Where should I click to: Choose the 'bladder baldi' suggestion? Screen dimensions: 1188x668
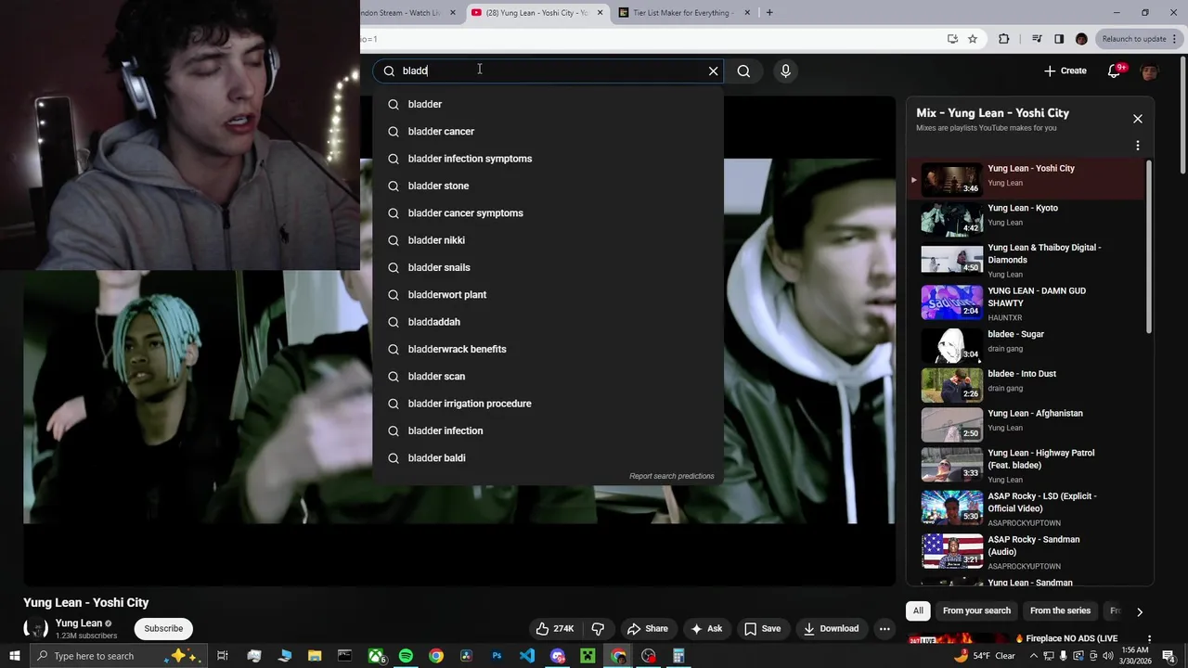click(x=548, y=457)
